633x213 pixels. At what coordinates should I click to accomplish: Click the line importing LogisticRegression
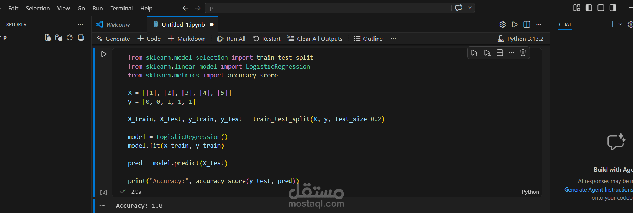(219, 66)
